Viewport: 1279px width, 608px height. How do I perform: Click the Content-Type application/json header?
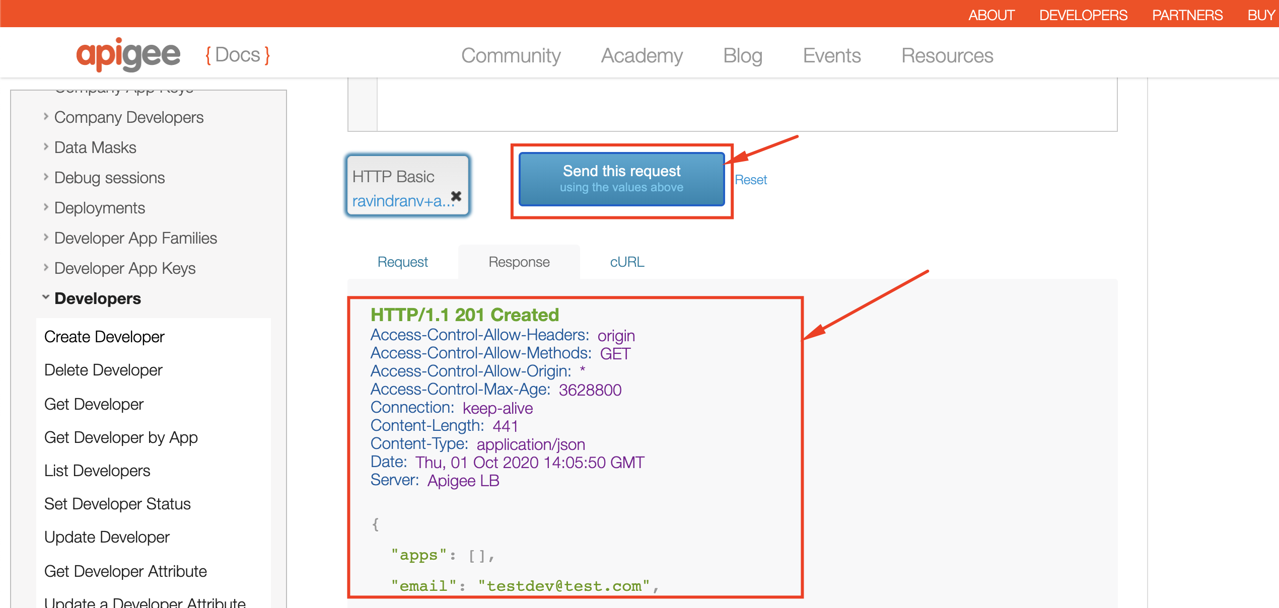(x=477, y=444)
